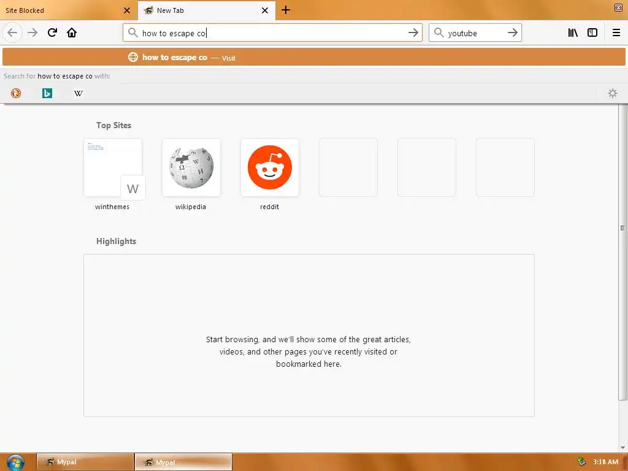Open the Library bookmarks icon
Screen dimensions: 628x471
pyautogui.click(x=573, y=33)
